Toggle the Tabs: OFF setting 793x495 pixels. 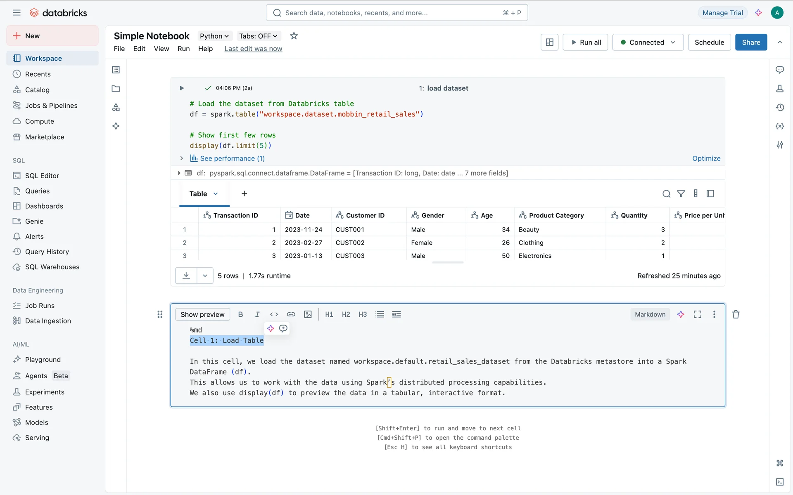tap(258, 36)
